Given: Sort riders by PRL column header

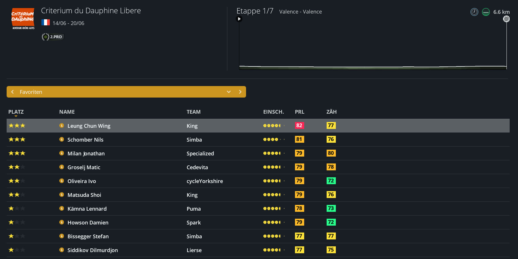Looking at the screenshot, I should [x=299, y=112].
